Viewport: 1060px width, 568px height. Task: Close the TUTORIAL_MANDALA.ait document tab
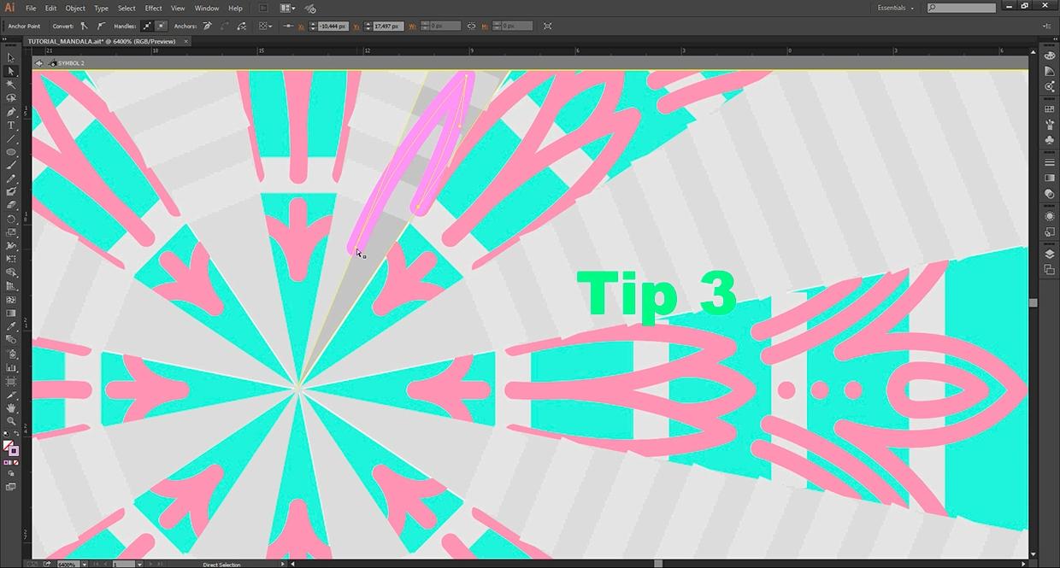coord(186,41)
